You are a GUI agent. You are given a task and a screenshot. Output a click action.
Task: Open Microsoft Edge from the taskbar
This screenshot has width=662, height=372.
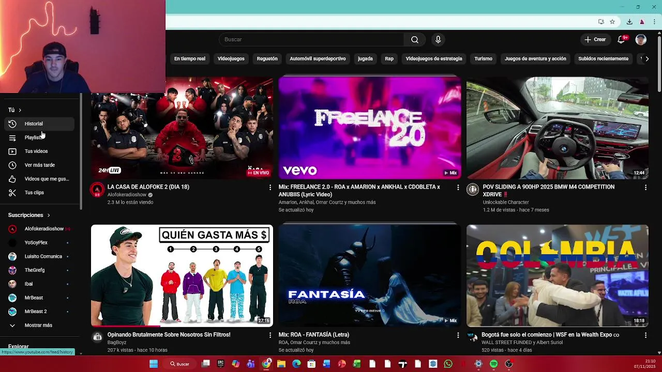point(296,364)
